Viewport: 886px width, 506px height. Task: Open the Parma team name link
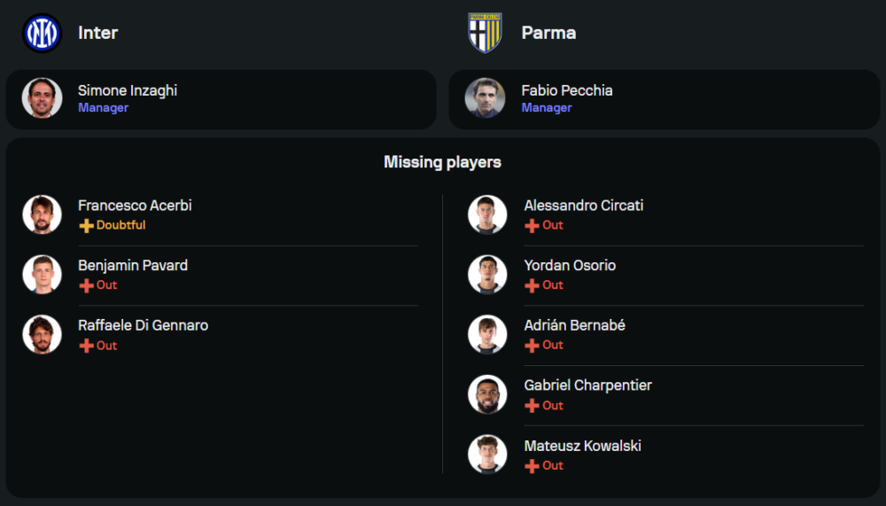coord(548,33)
